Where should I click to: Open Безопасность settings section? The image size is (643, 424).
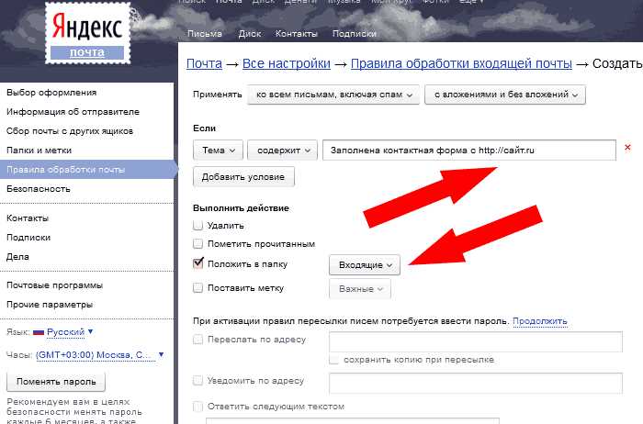(38, 188)
